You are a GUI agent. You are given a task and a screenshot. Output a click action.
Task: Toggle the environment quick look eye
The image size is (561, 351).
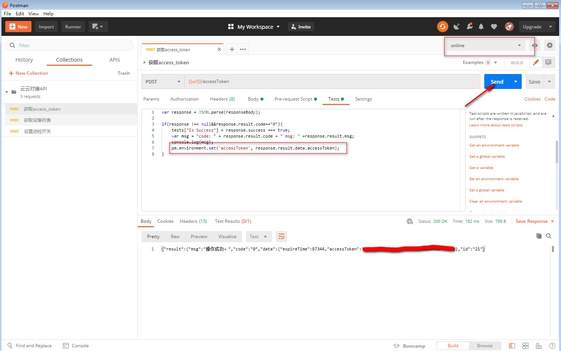[535, 45]
